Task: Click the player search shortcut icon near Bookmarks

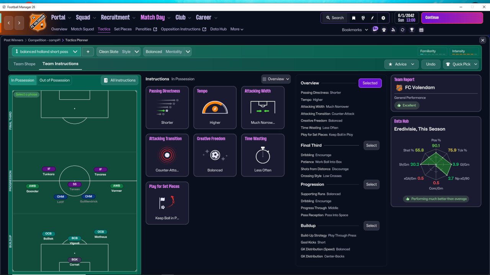Action: point(393,30)
